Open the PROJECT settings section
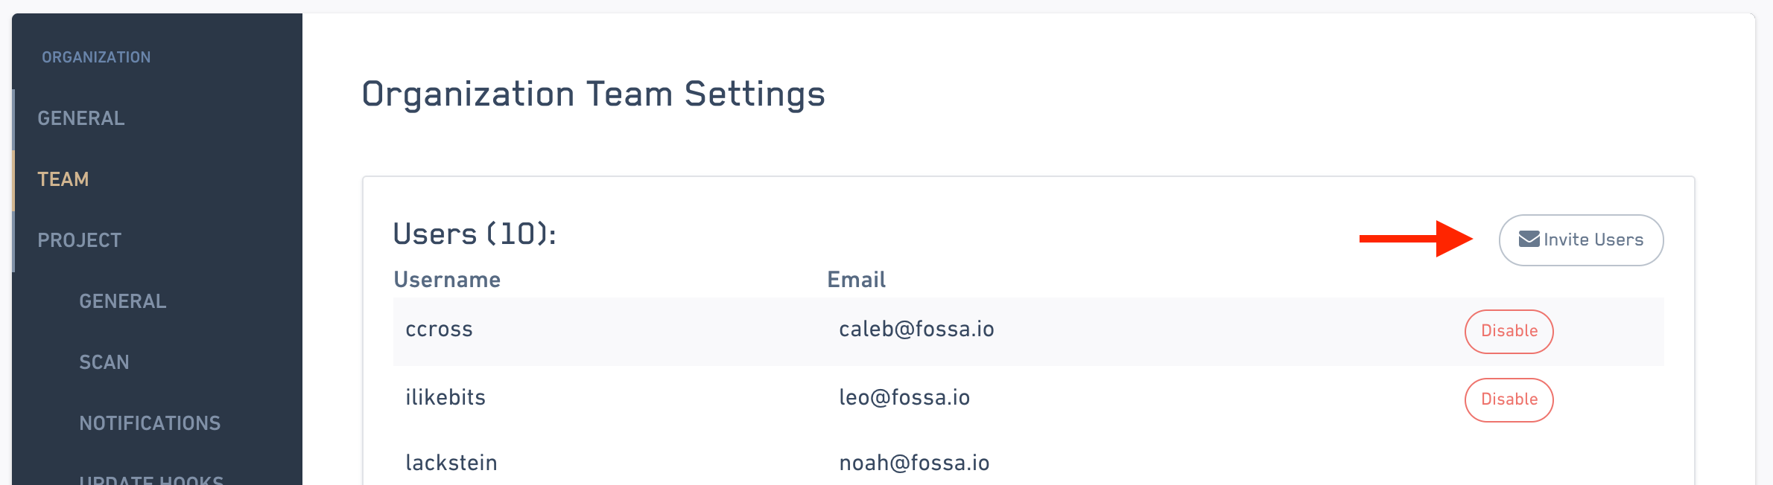 [80, 240]
